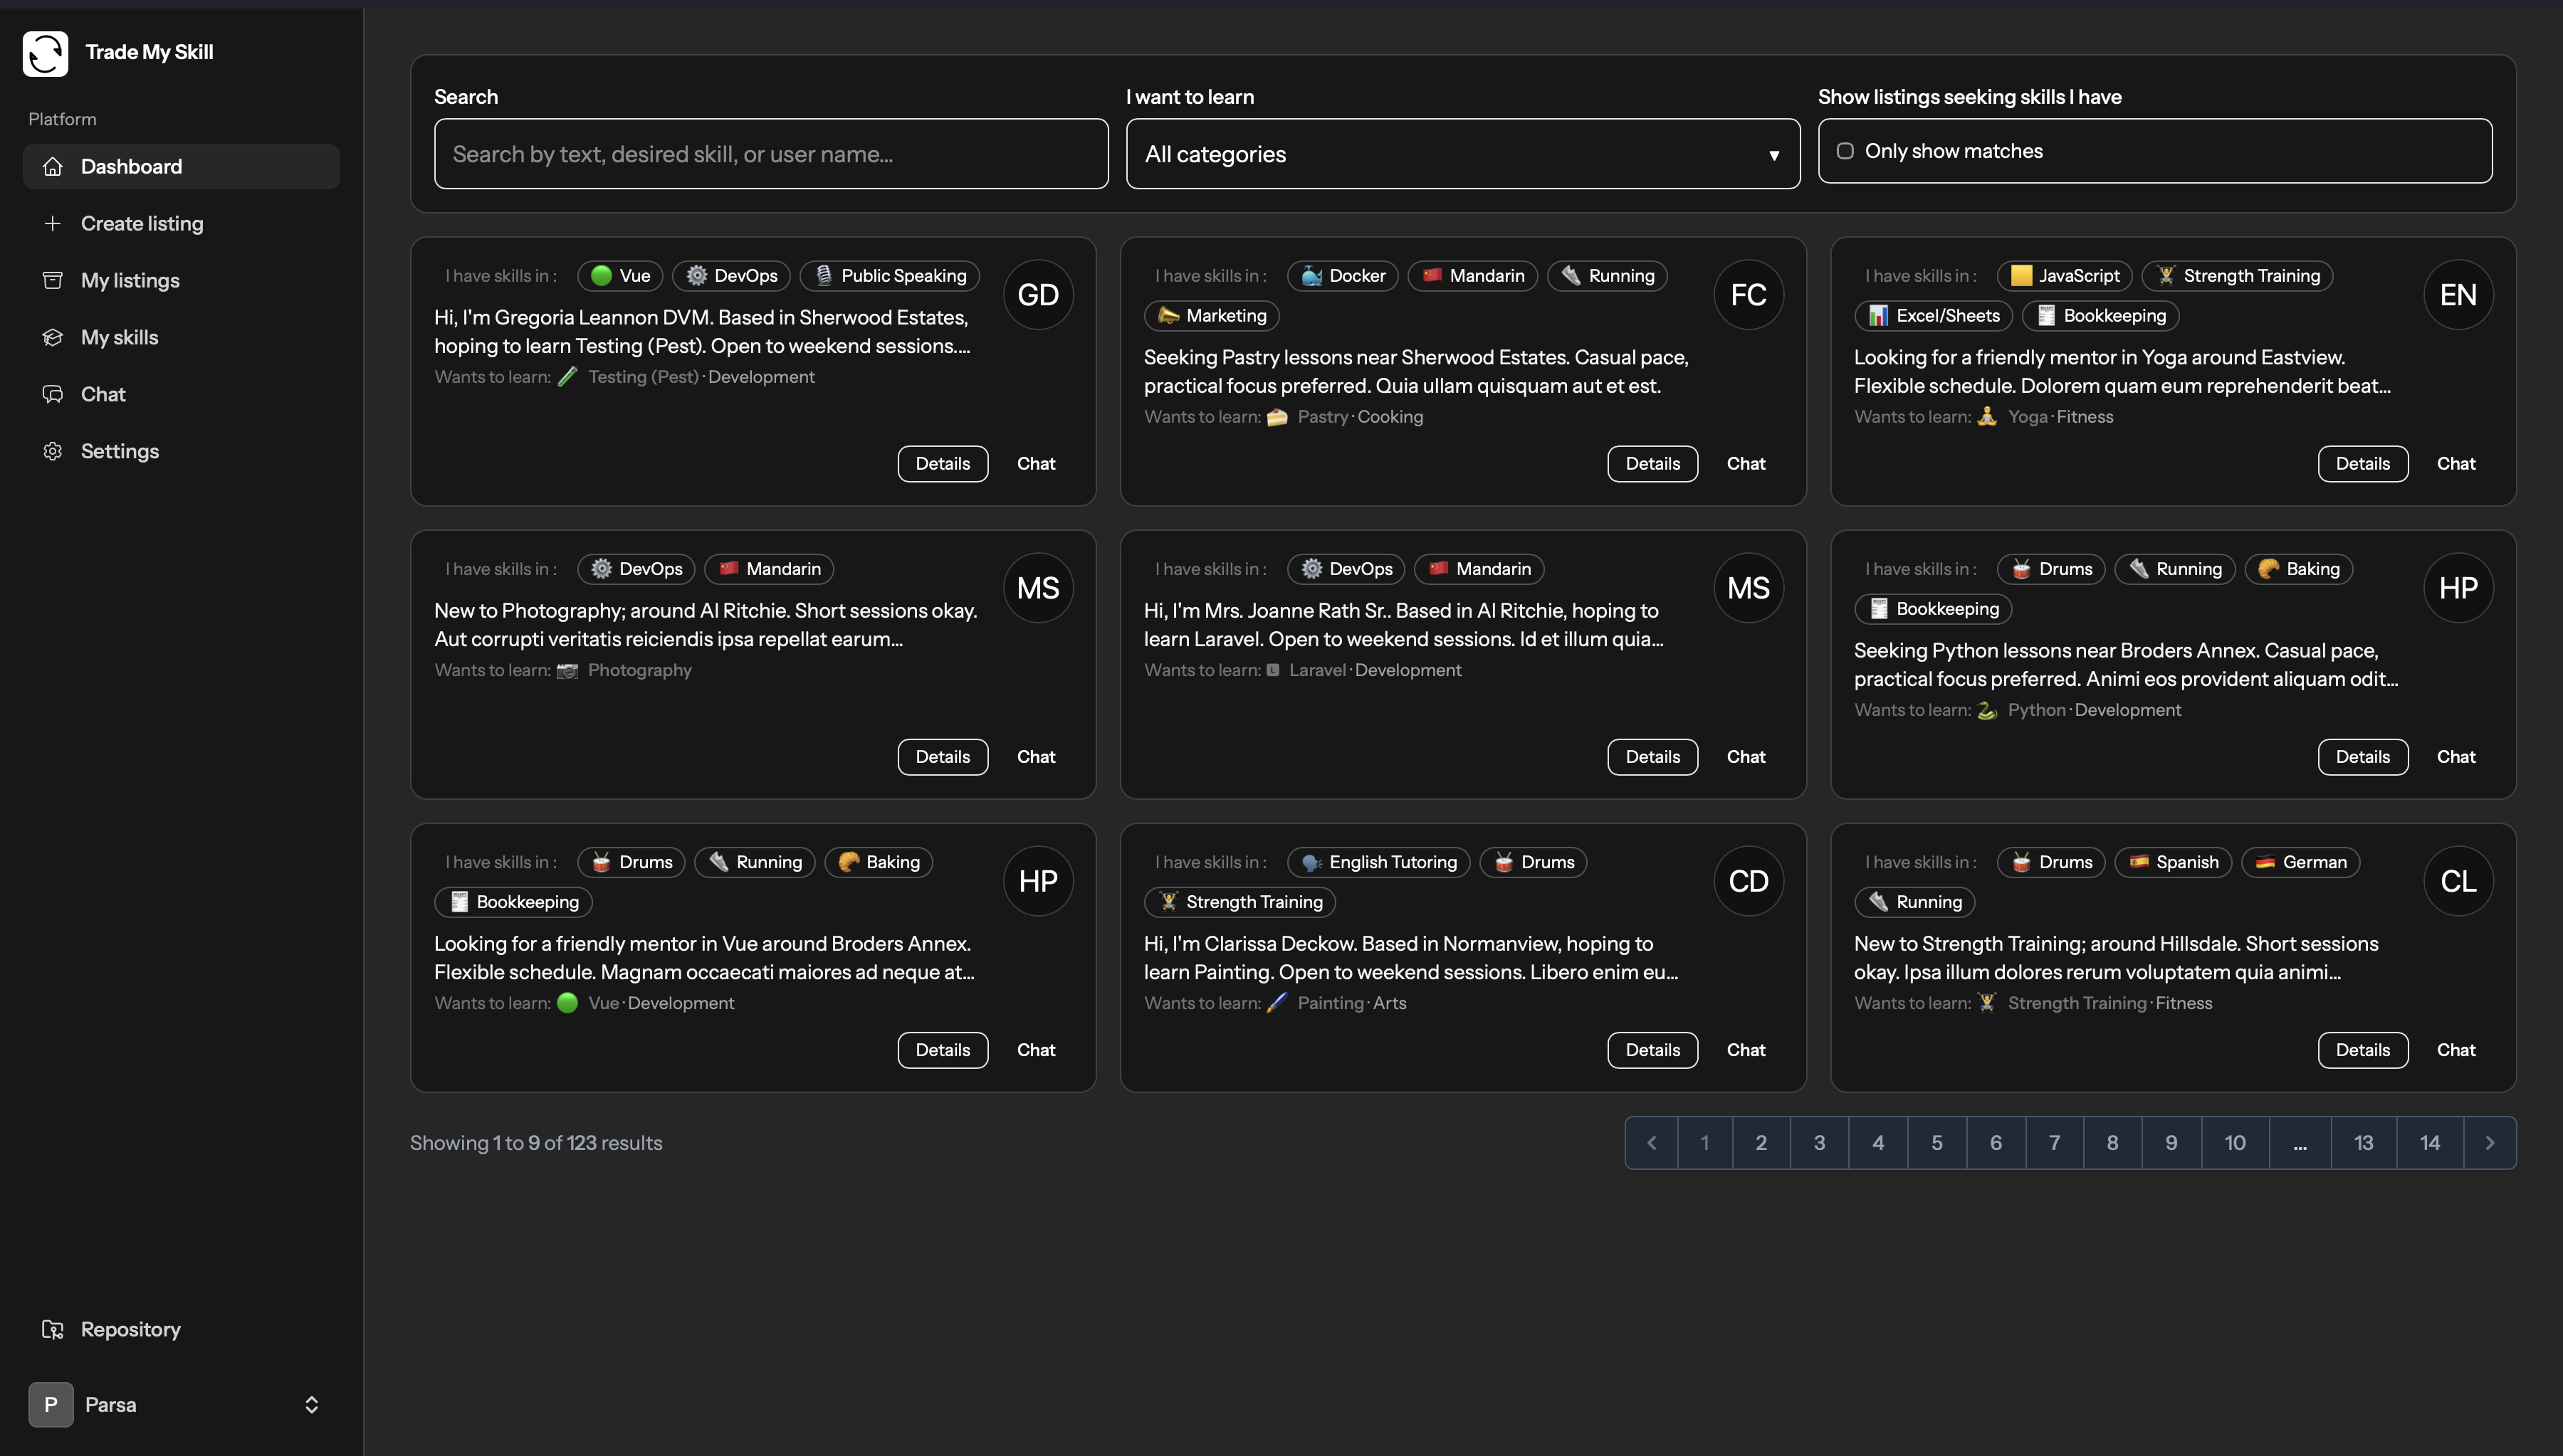Go to next results page arrow

2489,1142
